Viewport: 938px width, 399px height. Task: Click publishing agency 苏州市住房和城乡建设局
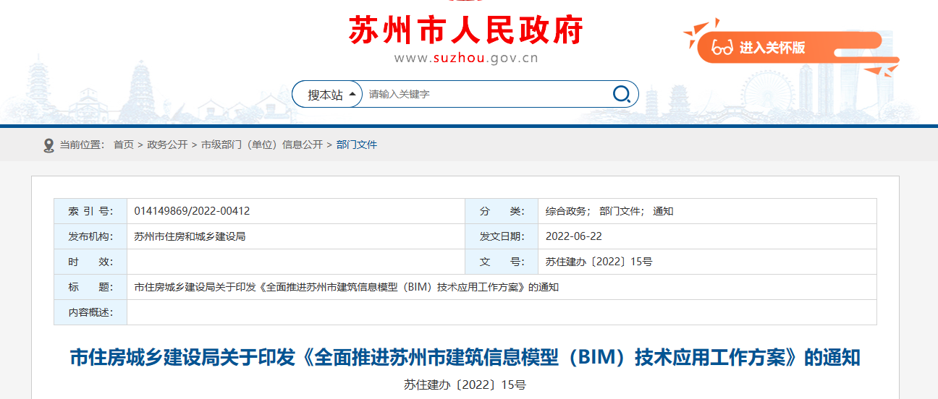click(190, 236)
